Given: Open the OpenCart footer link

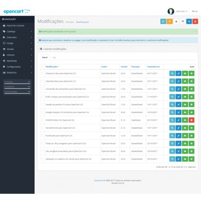Looking at the screenshot, I should click(98, 180).
